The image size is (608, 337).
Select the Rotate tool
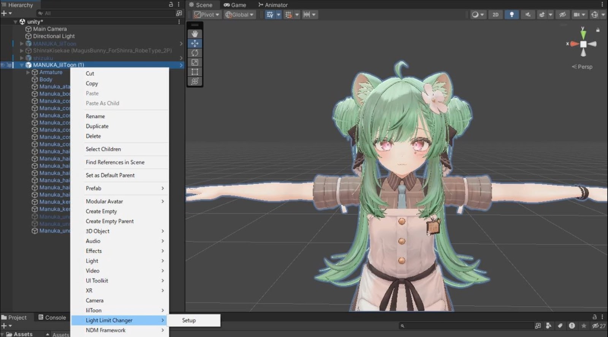click(x=195, y=53)
